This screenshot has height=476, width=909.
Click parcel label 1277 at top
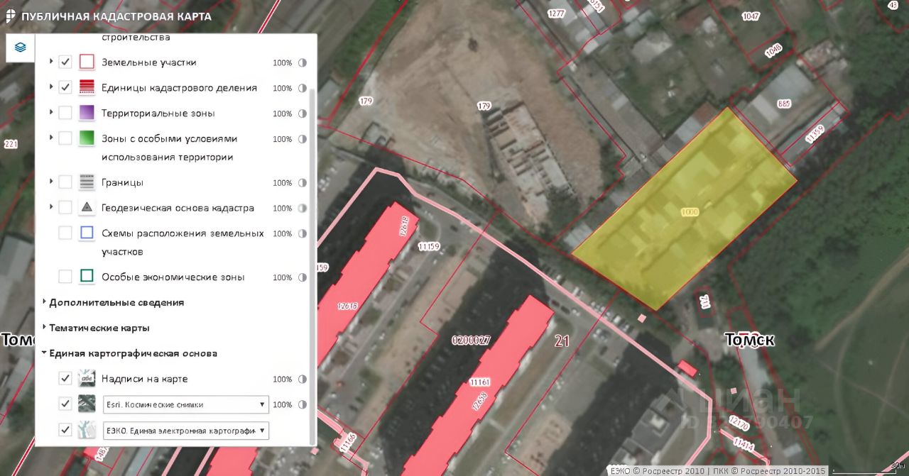coord(557,13)
